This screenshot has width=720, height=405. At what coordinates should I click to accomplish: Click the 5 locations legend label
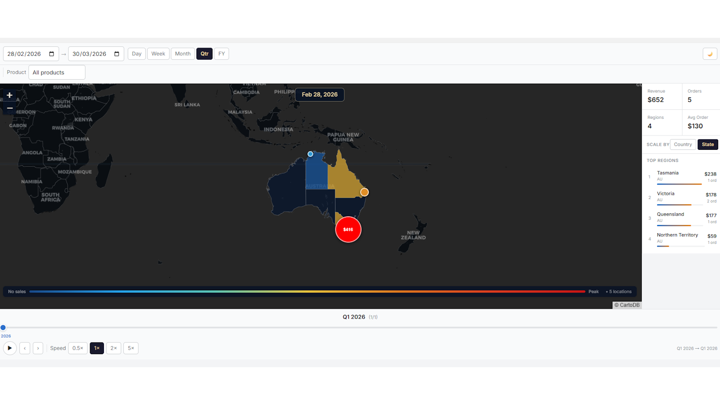click(x=619, y=292)
